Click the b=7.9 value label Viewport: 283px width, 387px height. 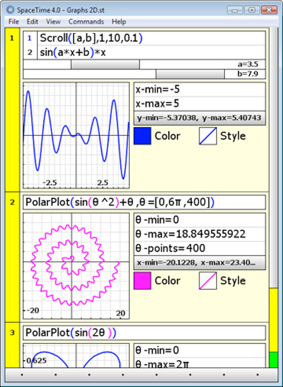pos(248,74)
